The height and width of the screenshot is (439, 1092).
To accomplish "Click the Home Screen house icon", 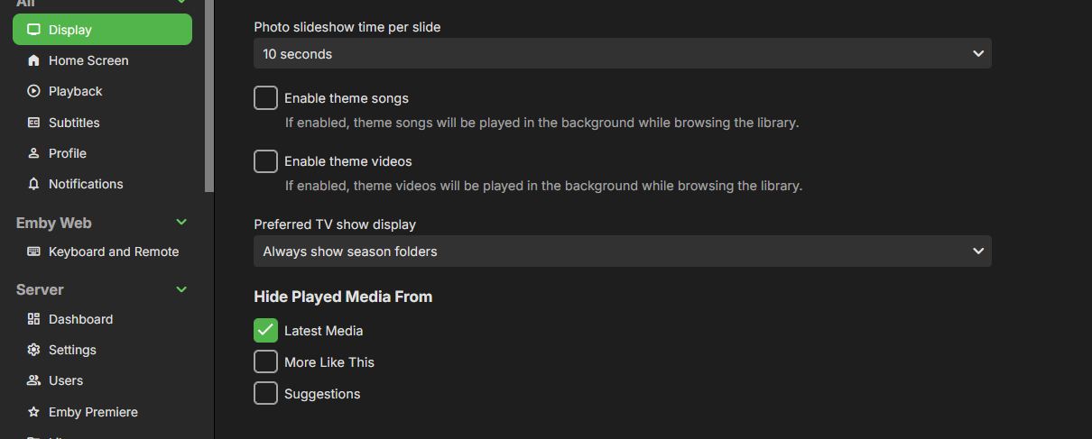I will tap(34, 60).
